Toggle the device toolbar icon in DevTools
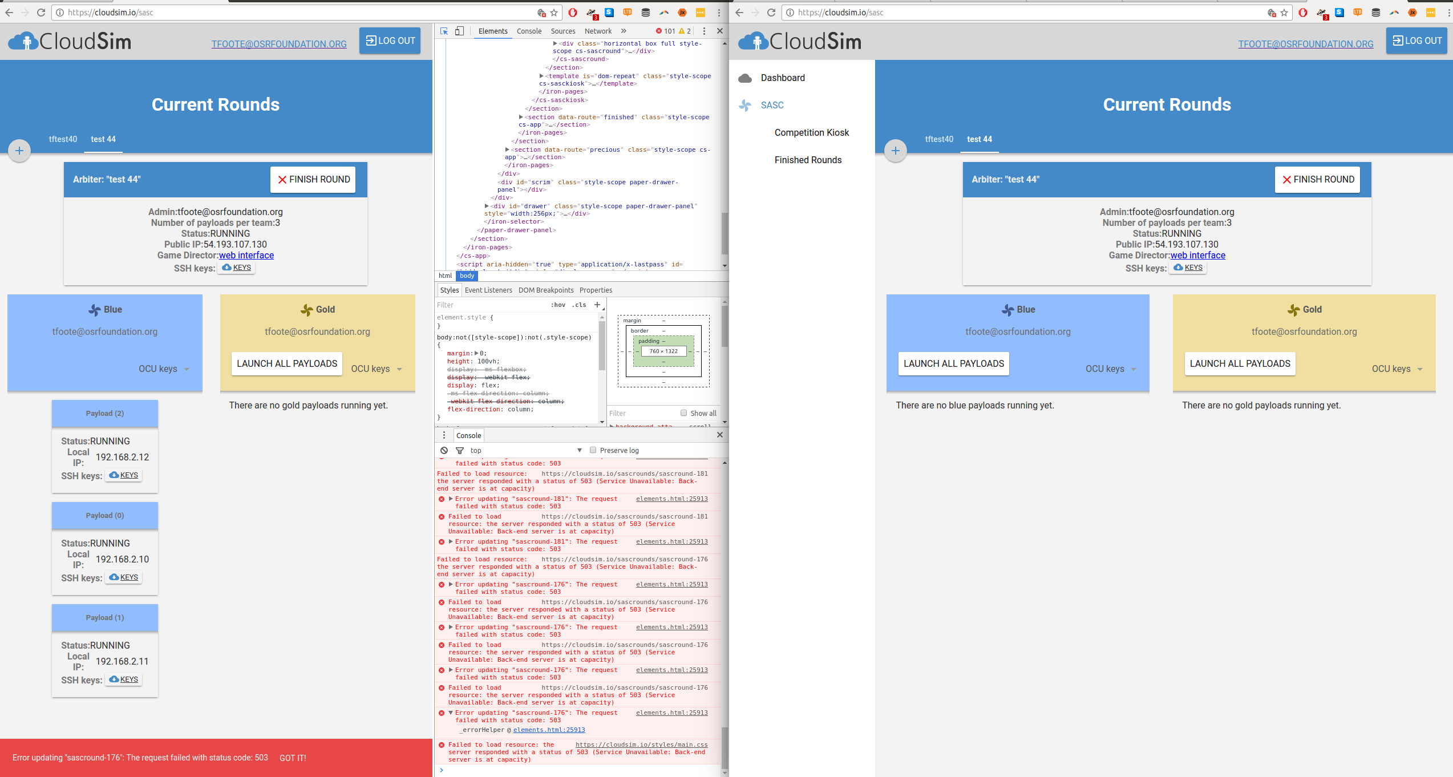1453x777 pixels. pos(459,31)
